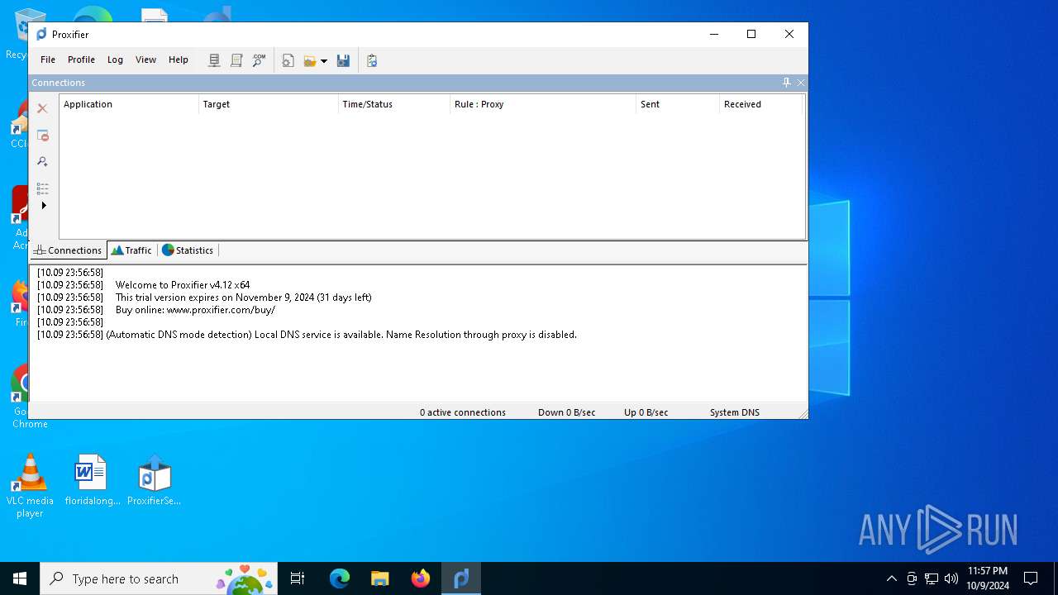Click the Open Profile folder icon
This screenshot has width=1058, height=595.
point(310,60)
